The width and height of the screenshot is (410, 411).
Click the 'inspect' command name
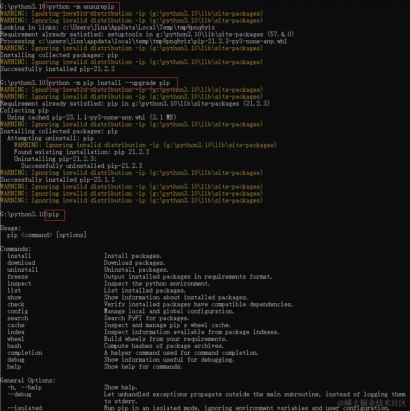tap(19, 283)
